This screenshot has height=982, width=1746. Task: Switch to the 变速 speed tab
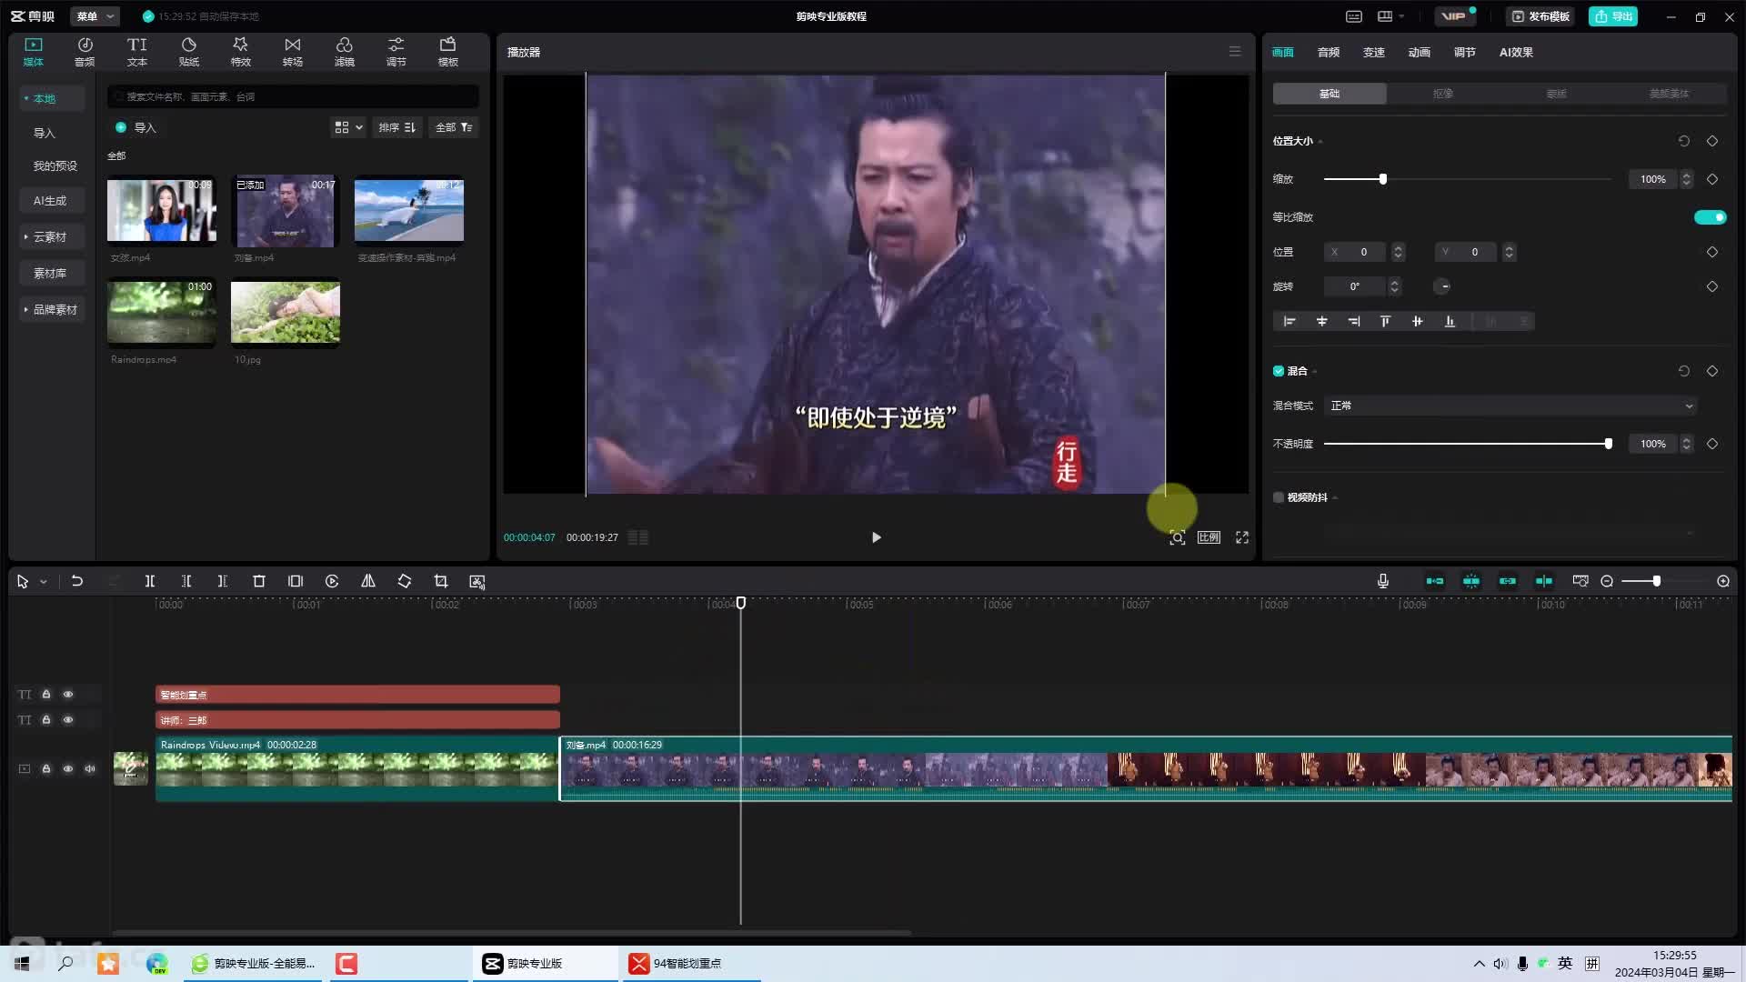point(1374,53)
